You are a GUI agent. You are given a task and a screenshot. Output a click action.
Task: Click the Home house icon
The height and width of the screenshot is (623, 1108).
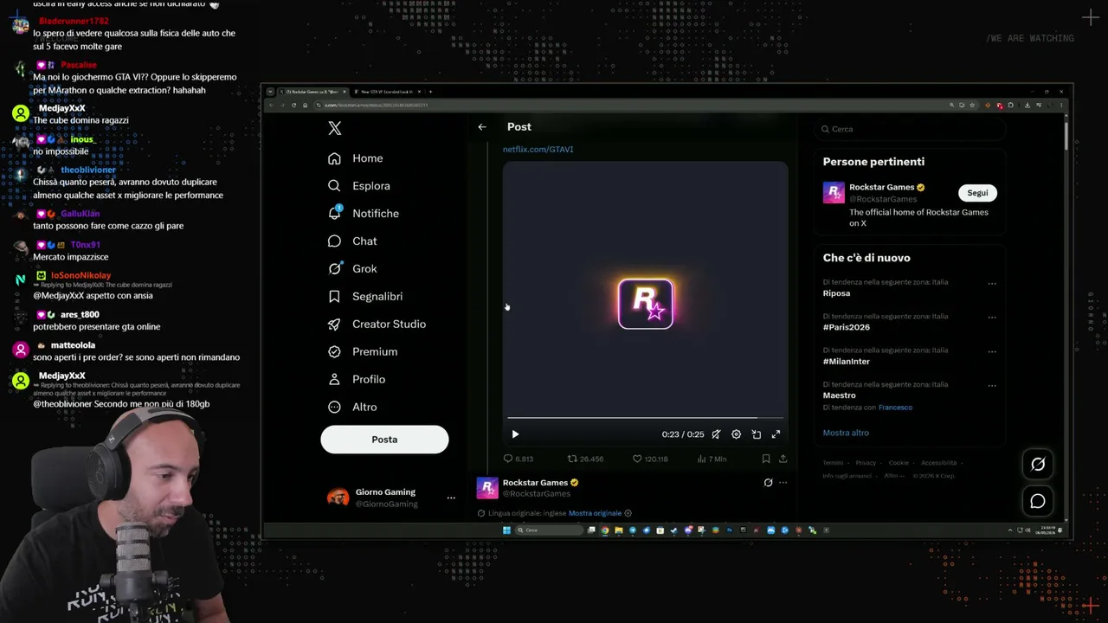(334, 158)
